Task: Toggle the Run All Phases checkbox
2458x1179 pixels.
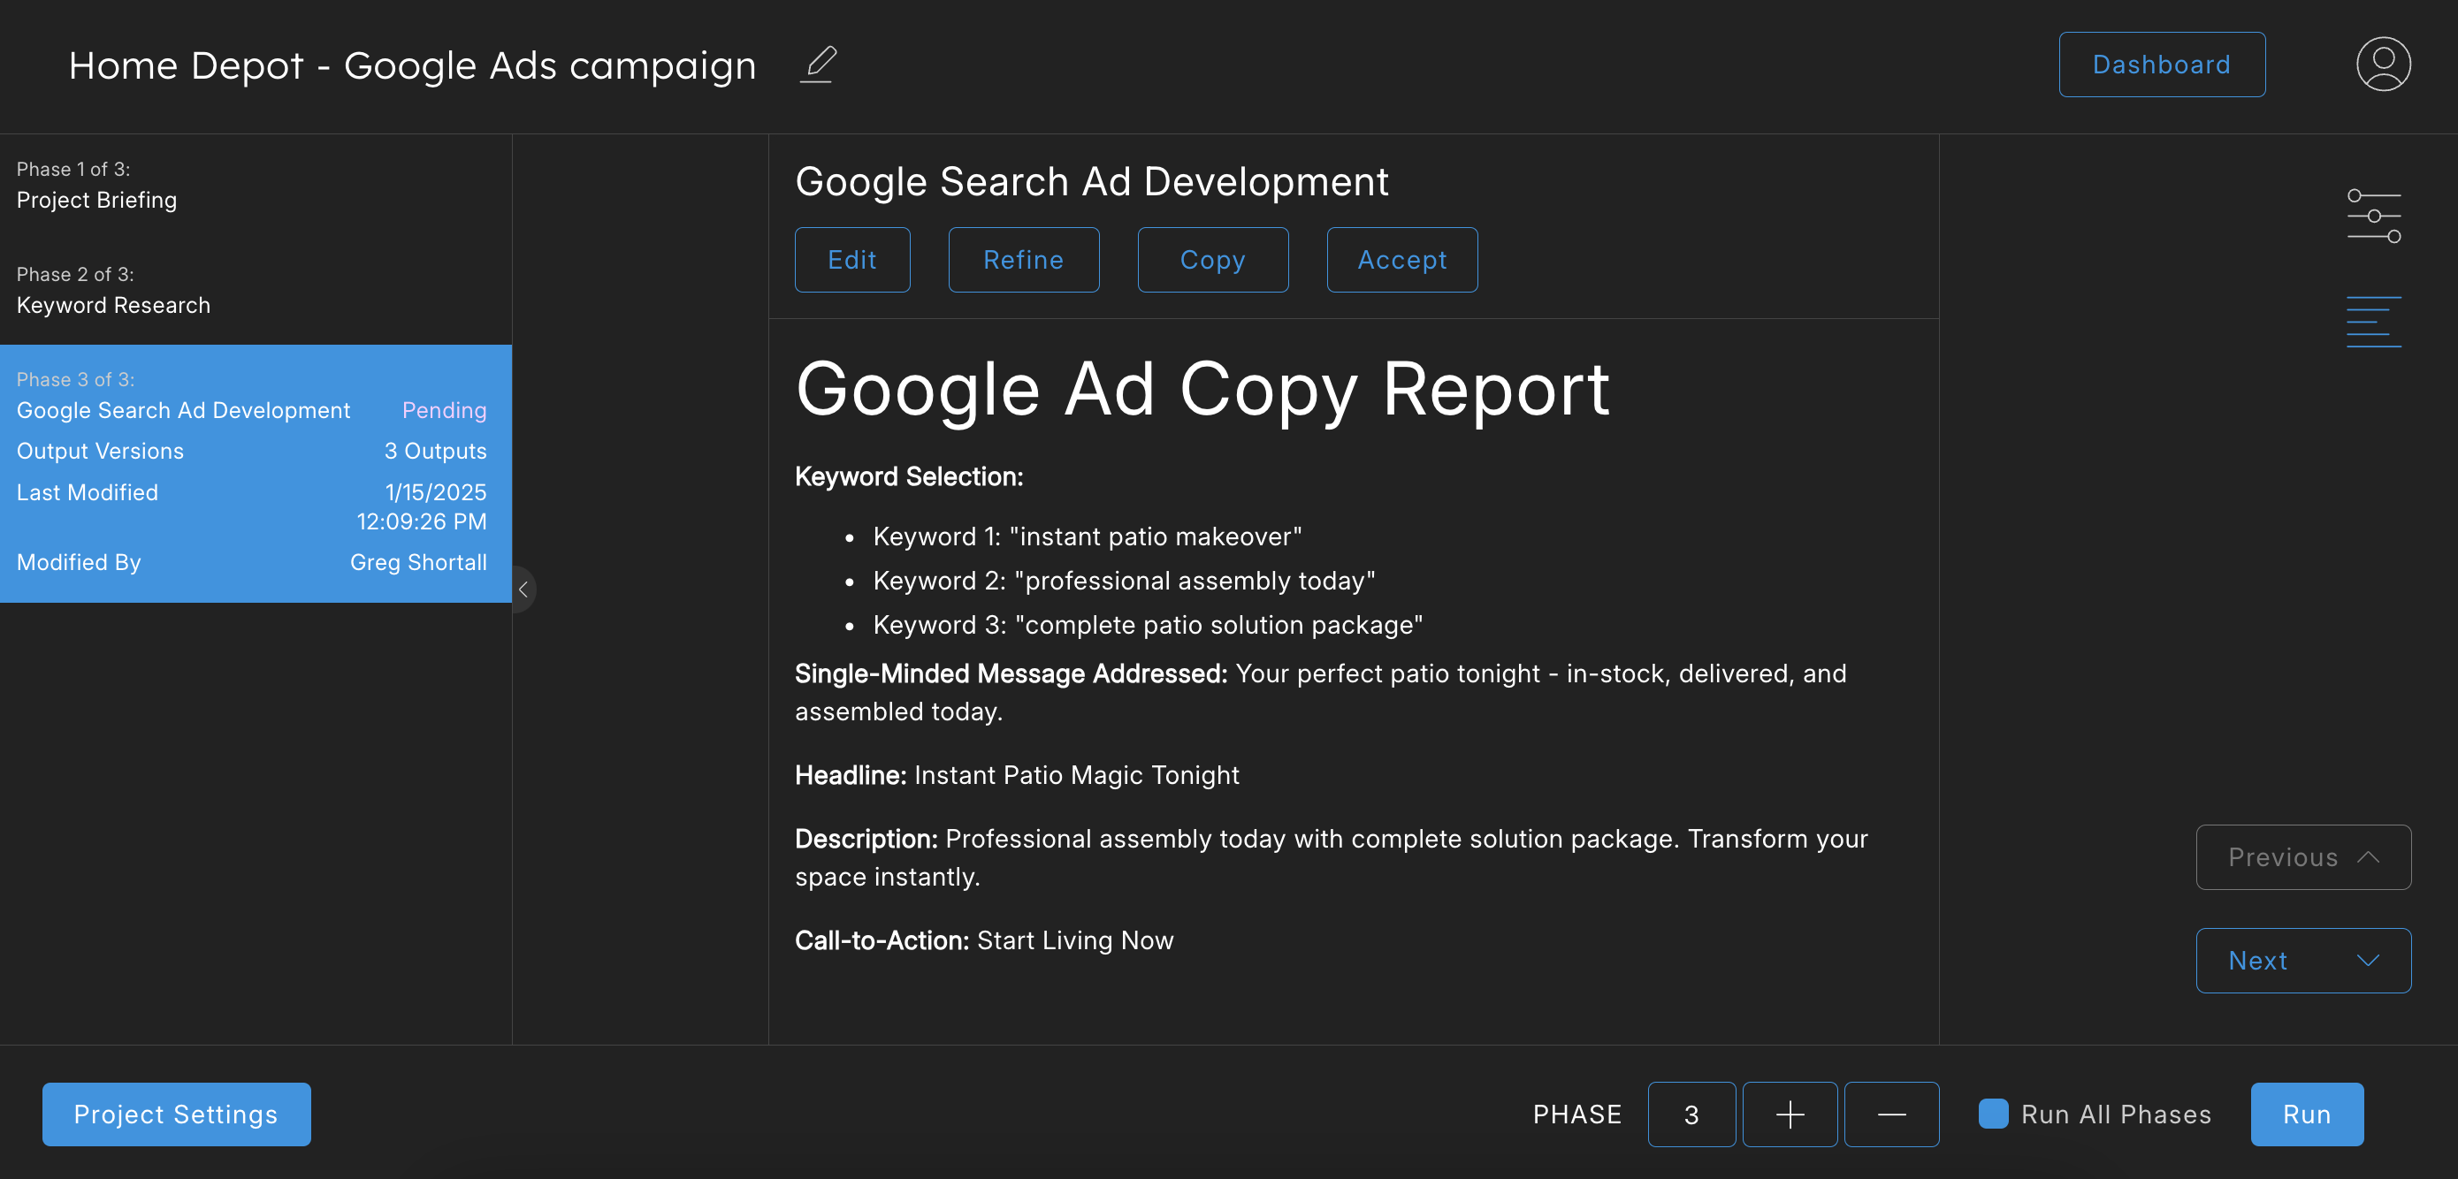Action: [1993, 1114]
